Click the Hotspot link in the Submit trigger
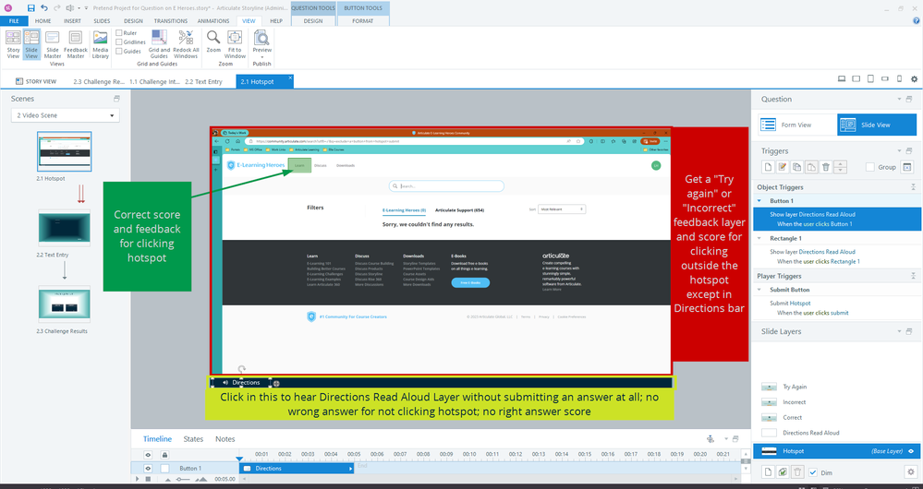 [x=800, y=304]
